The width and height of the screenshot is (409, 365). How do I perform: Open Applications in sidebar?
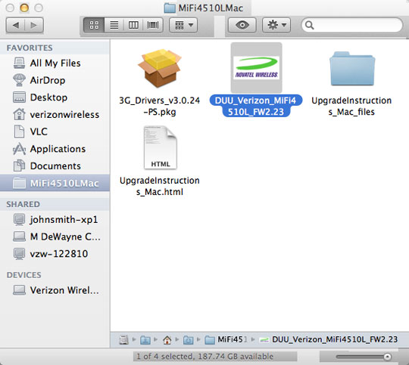tap(55, 149)
